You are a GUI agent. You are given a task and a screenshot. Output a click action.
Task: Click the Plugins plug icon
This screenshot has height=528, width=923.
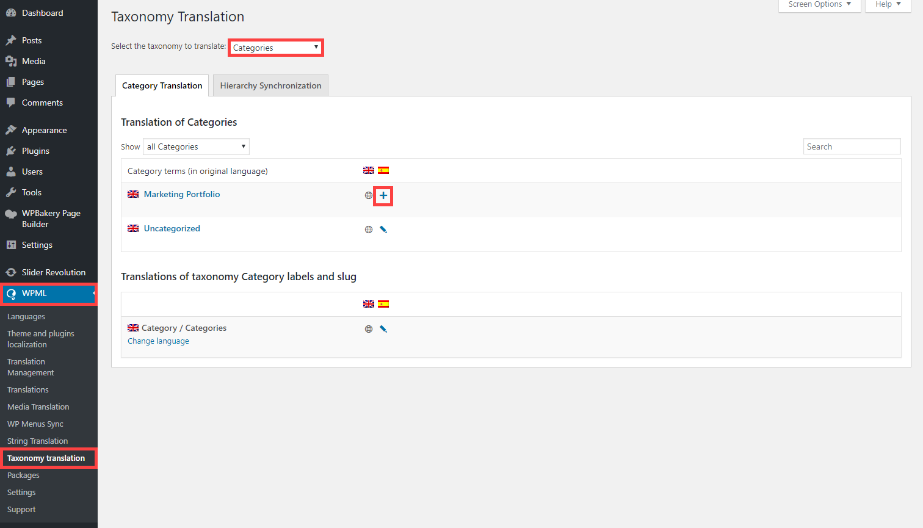tap(11, 151)
